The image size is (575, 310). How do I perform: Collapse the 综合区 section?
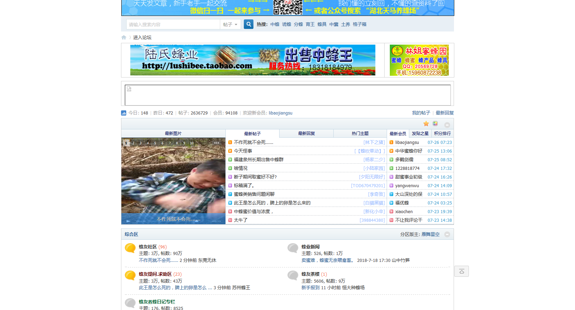click(x=447, y=234)
